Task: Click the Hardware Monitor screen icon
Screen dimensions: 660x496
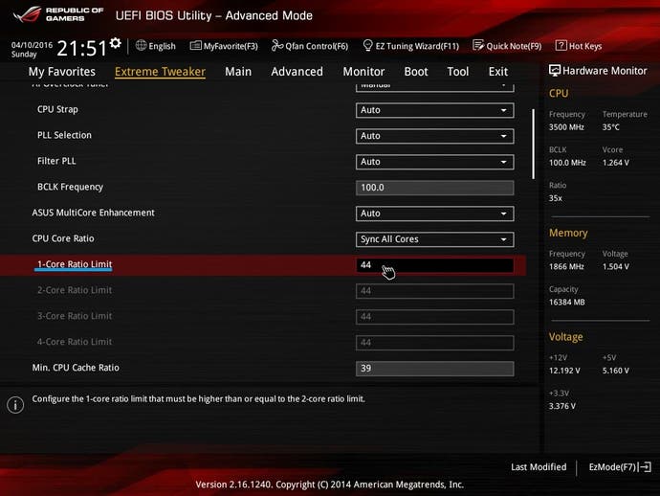Action: tap(555, 70)
